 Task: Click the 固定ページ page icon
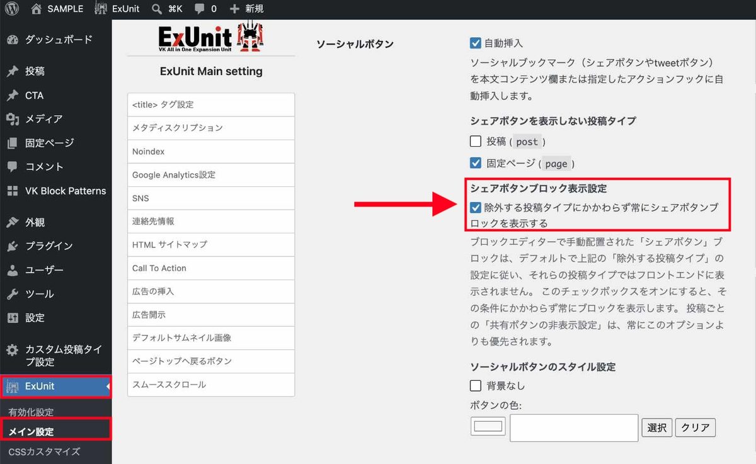coord(13,143)
